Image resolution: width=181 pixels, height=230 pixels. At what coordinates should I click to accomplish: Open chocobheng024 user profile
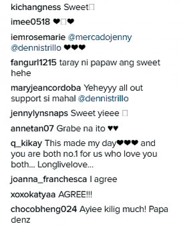44,209
